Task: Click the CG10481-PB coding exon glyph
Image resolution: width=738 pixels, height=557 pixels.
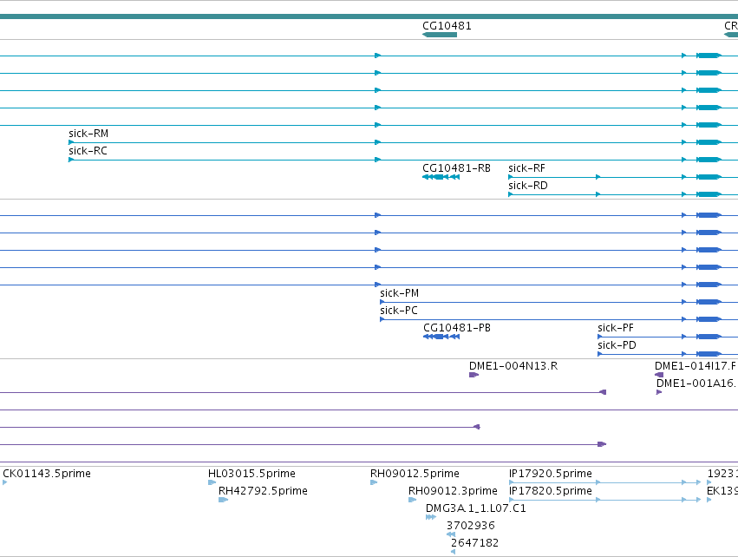Action: [x=441, y=337]
